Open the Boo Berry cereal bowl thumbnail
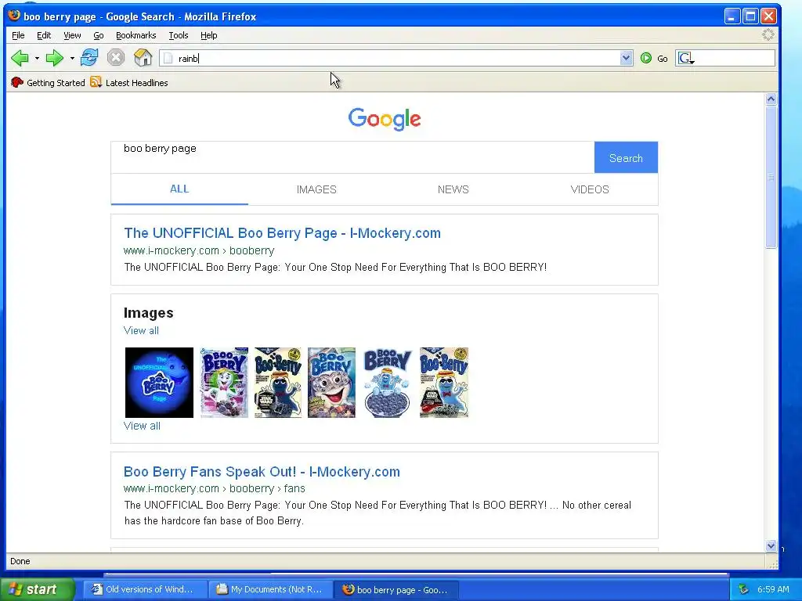The height and width of the screenshot is (601, 802). click(x=387, y=382)
